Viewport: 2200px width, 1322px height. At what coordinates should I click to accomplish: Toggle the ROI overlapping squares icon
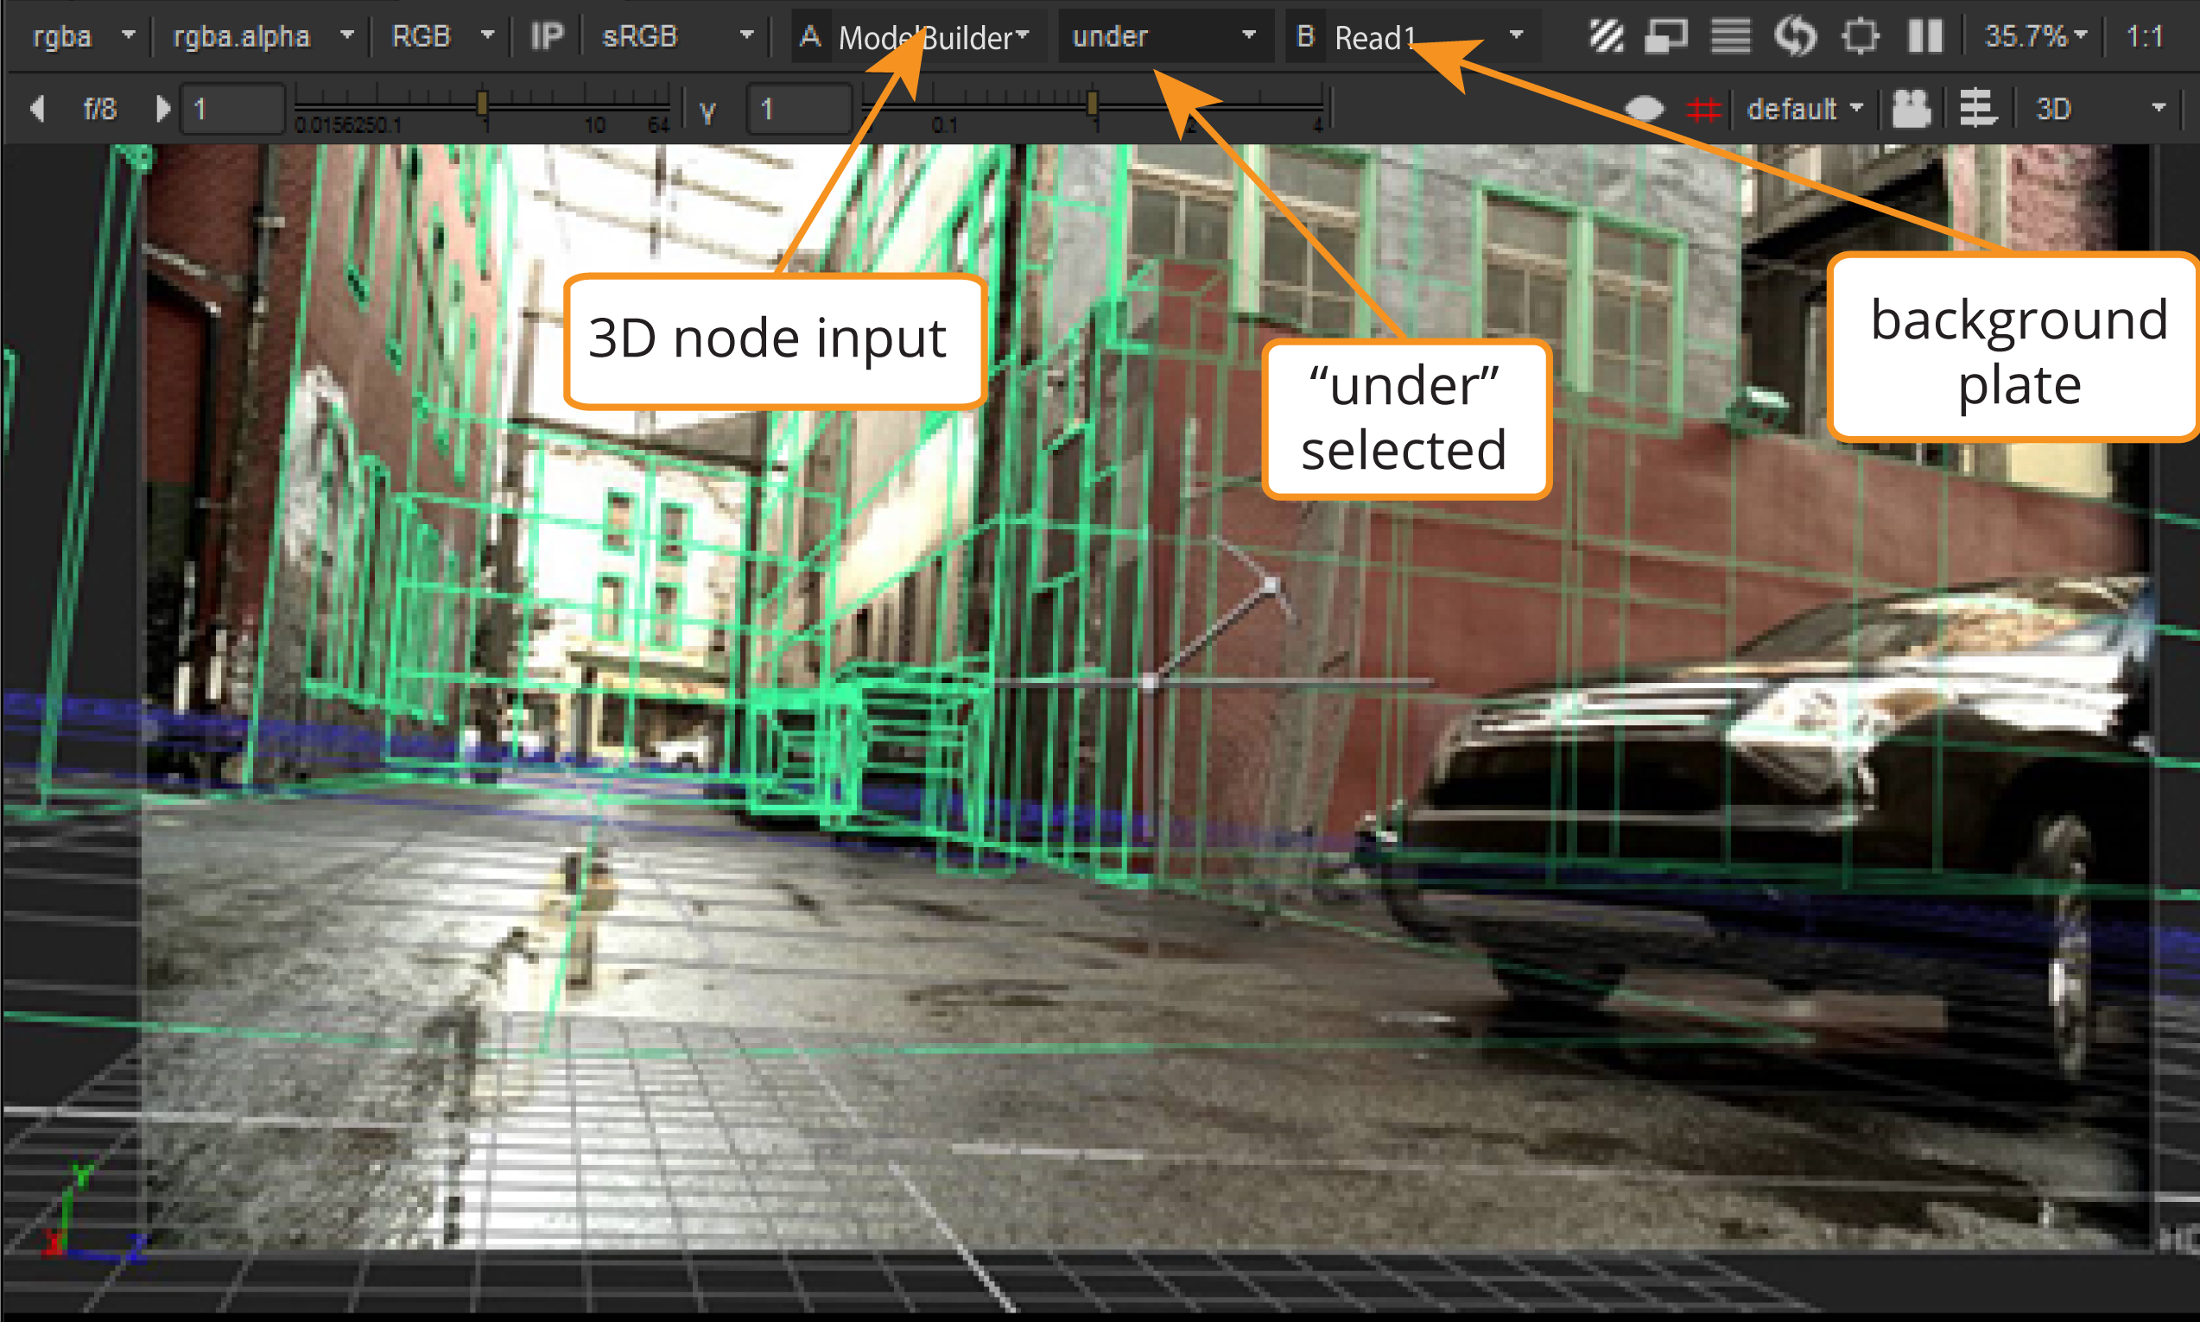[1665, 36]
